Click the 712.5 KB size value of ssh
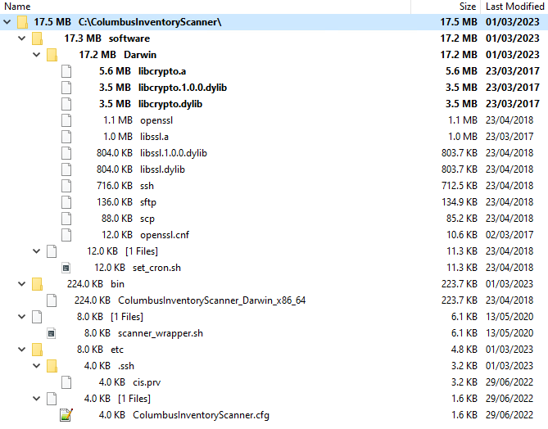 pos(460,186)
